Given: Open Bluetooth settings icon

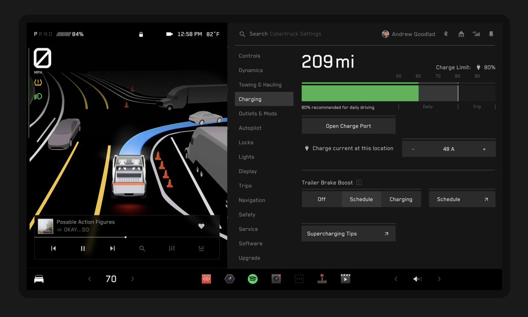Looking at the screenshot, I should pyautogui.click(x=446, y=34).
